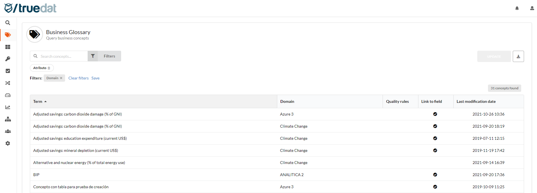Delete the Atributo saved filter via trash icon
This screenshot has width=537, height=193.
click(x=49, y=68)
